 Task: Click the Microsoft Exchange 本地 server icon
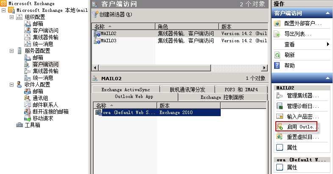pos(11,10)
